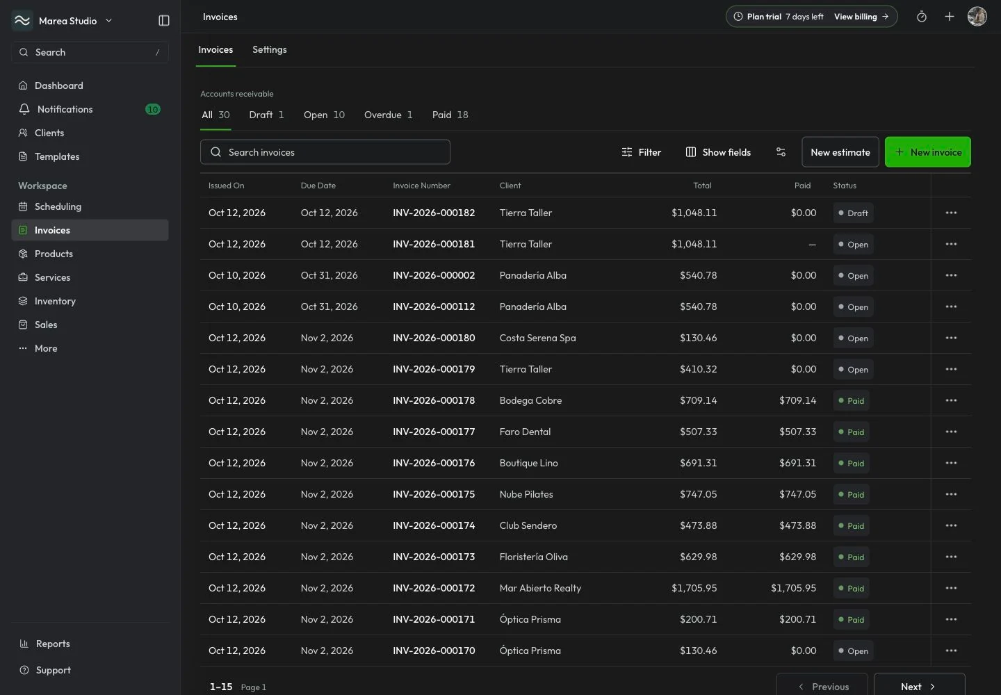
Task: Click the New invoice button
Action: click(x=928, y=152)
